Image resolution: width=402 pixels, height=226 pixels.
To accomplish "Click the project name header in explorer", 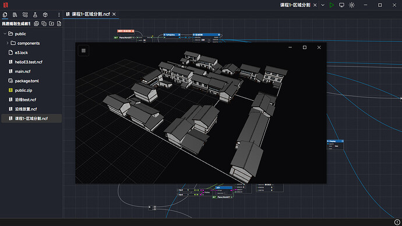I will [x=16, y=23].
